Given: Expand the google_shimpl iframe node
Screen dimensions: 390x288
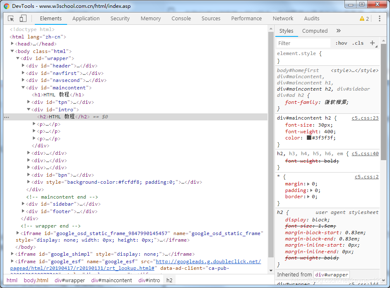Looking at the screenshot, I should point(12,254).
